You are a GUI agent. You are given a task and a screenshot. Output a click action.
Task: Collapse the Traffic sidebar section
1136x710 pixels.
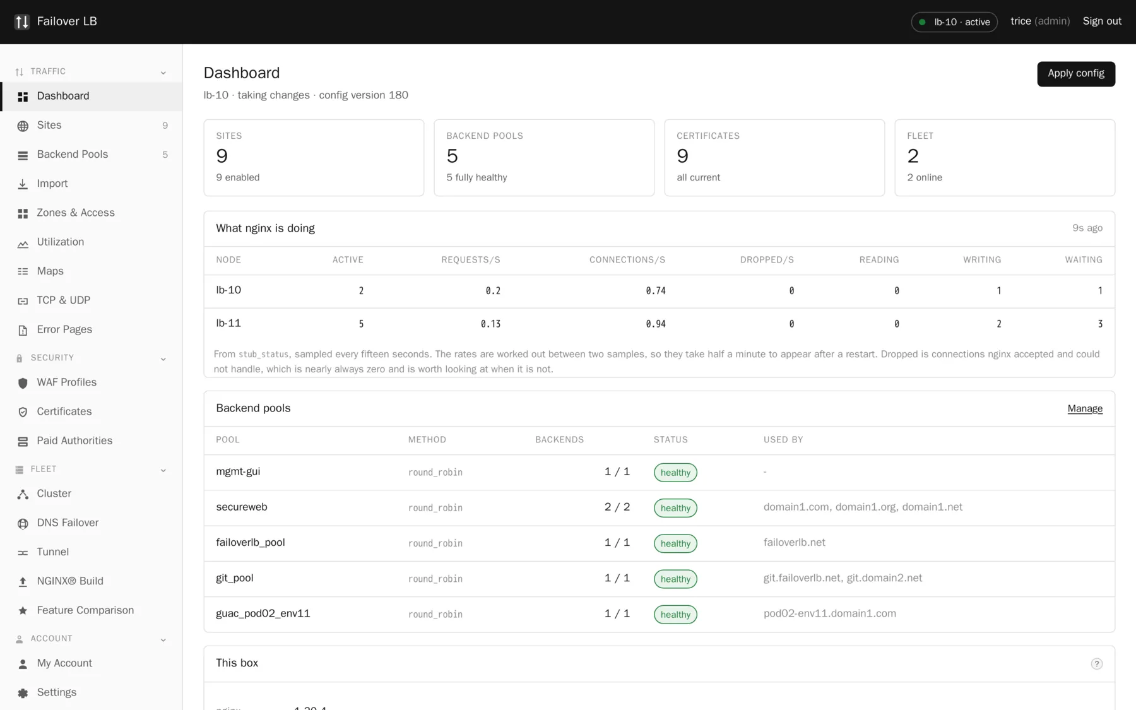coord(163,73)
